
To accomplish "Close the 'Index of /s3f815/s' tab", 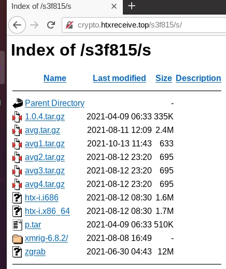I will tap(114, 6).
